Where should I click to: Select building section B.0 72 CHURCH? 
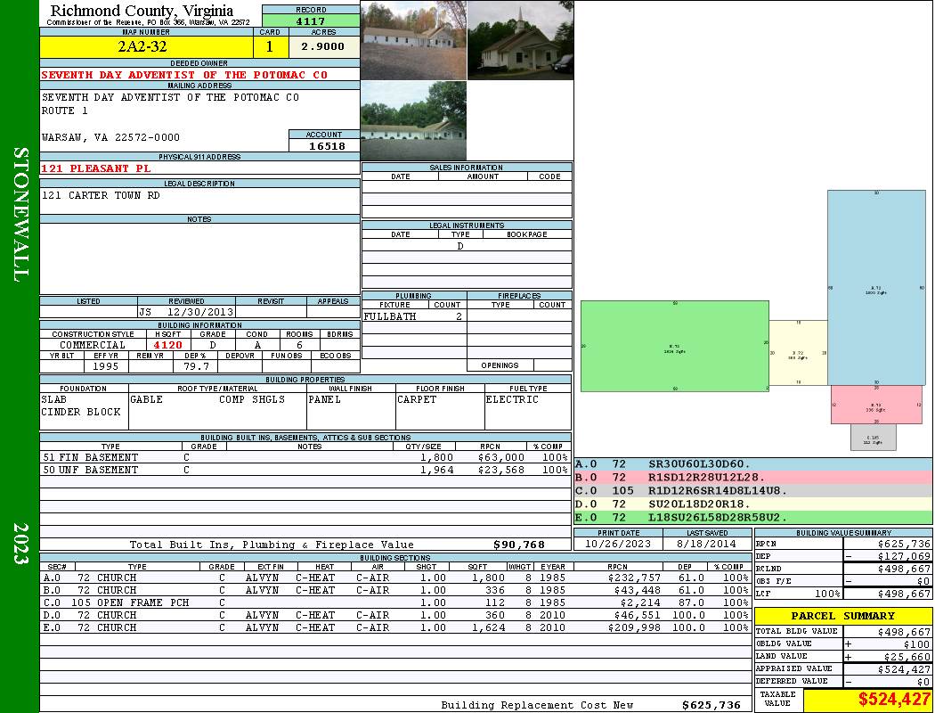(396, 590)
